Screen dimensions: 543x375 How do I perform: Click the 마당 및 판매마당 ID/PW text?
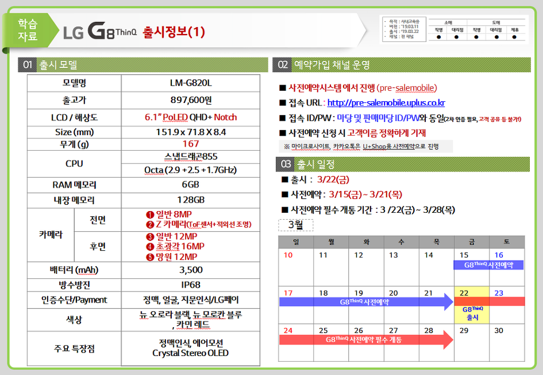pyautogui.click(x=378, y=118)
